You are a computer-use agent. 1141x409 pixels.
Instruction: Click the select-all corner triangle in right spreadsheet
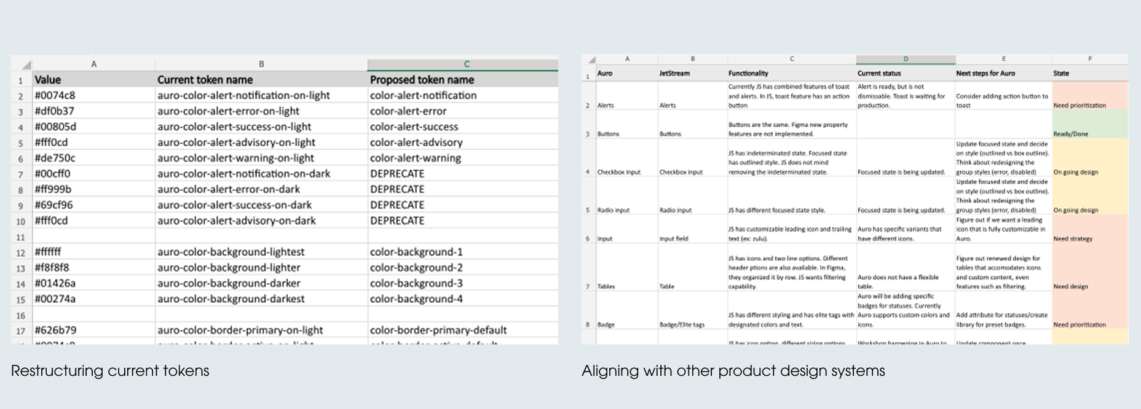(591, 60)
